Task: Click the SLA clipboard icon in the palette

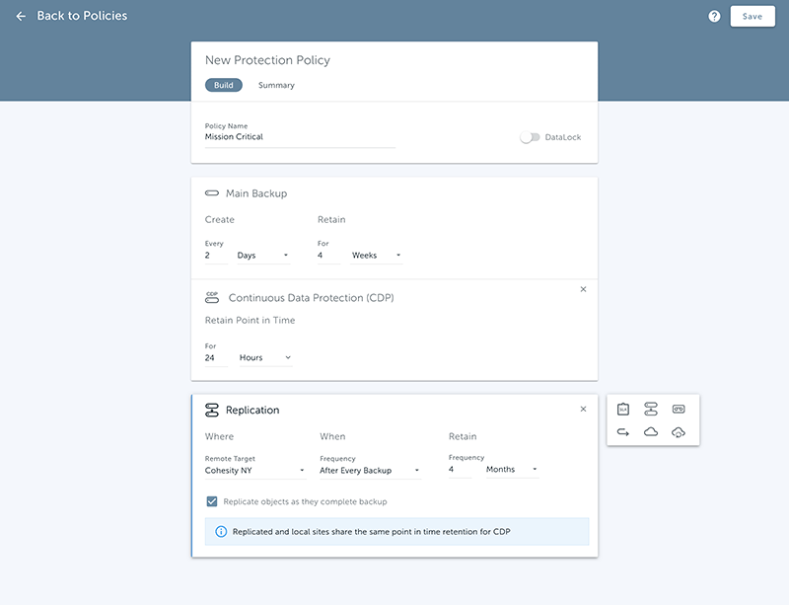Action: 623,409
